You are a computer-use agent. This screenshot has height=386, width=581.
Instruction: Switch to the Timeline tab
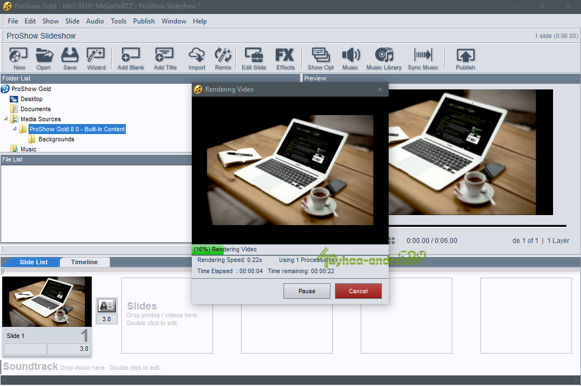tap(84, 262)
